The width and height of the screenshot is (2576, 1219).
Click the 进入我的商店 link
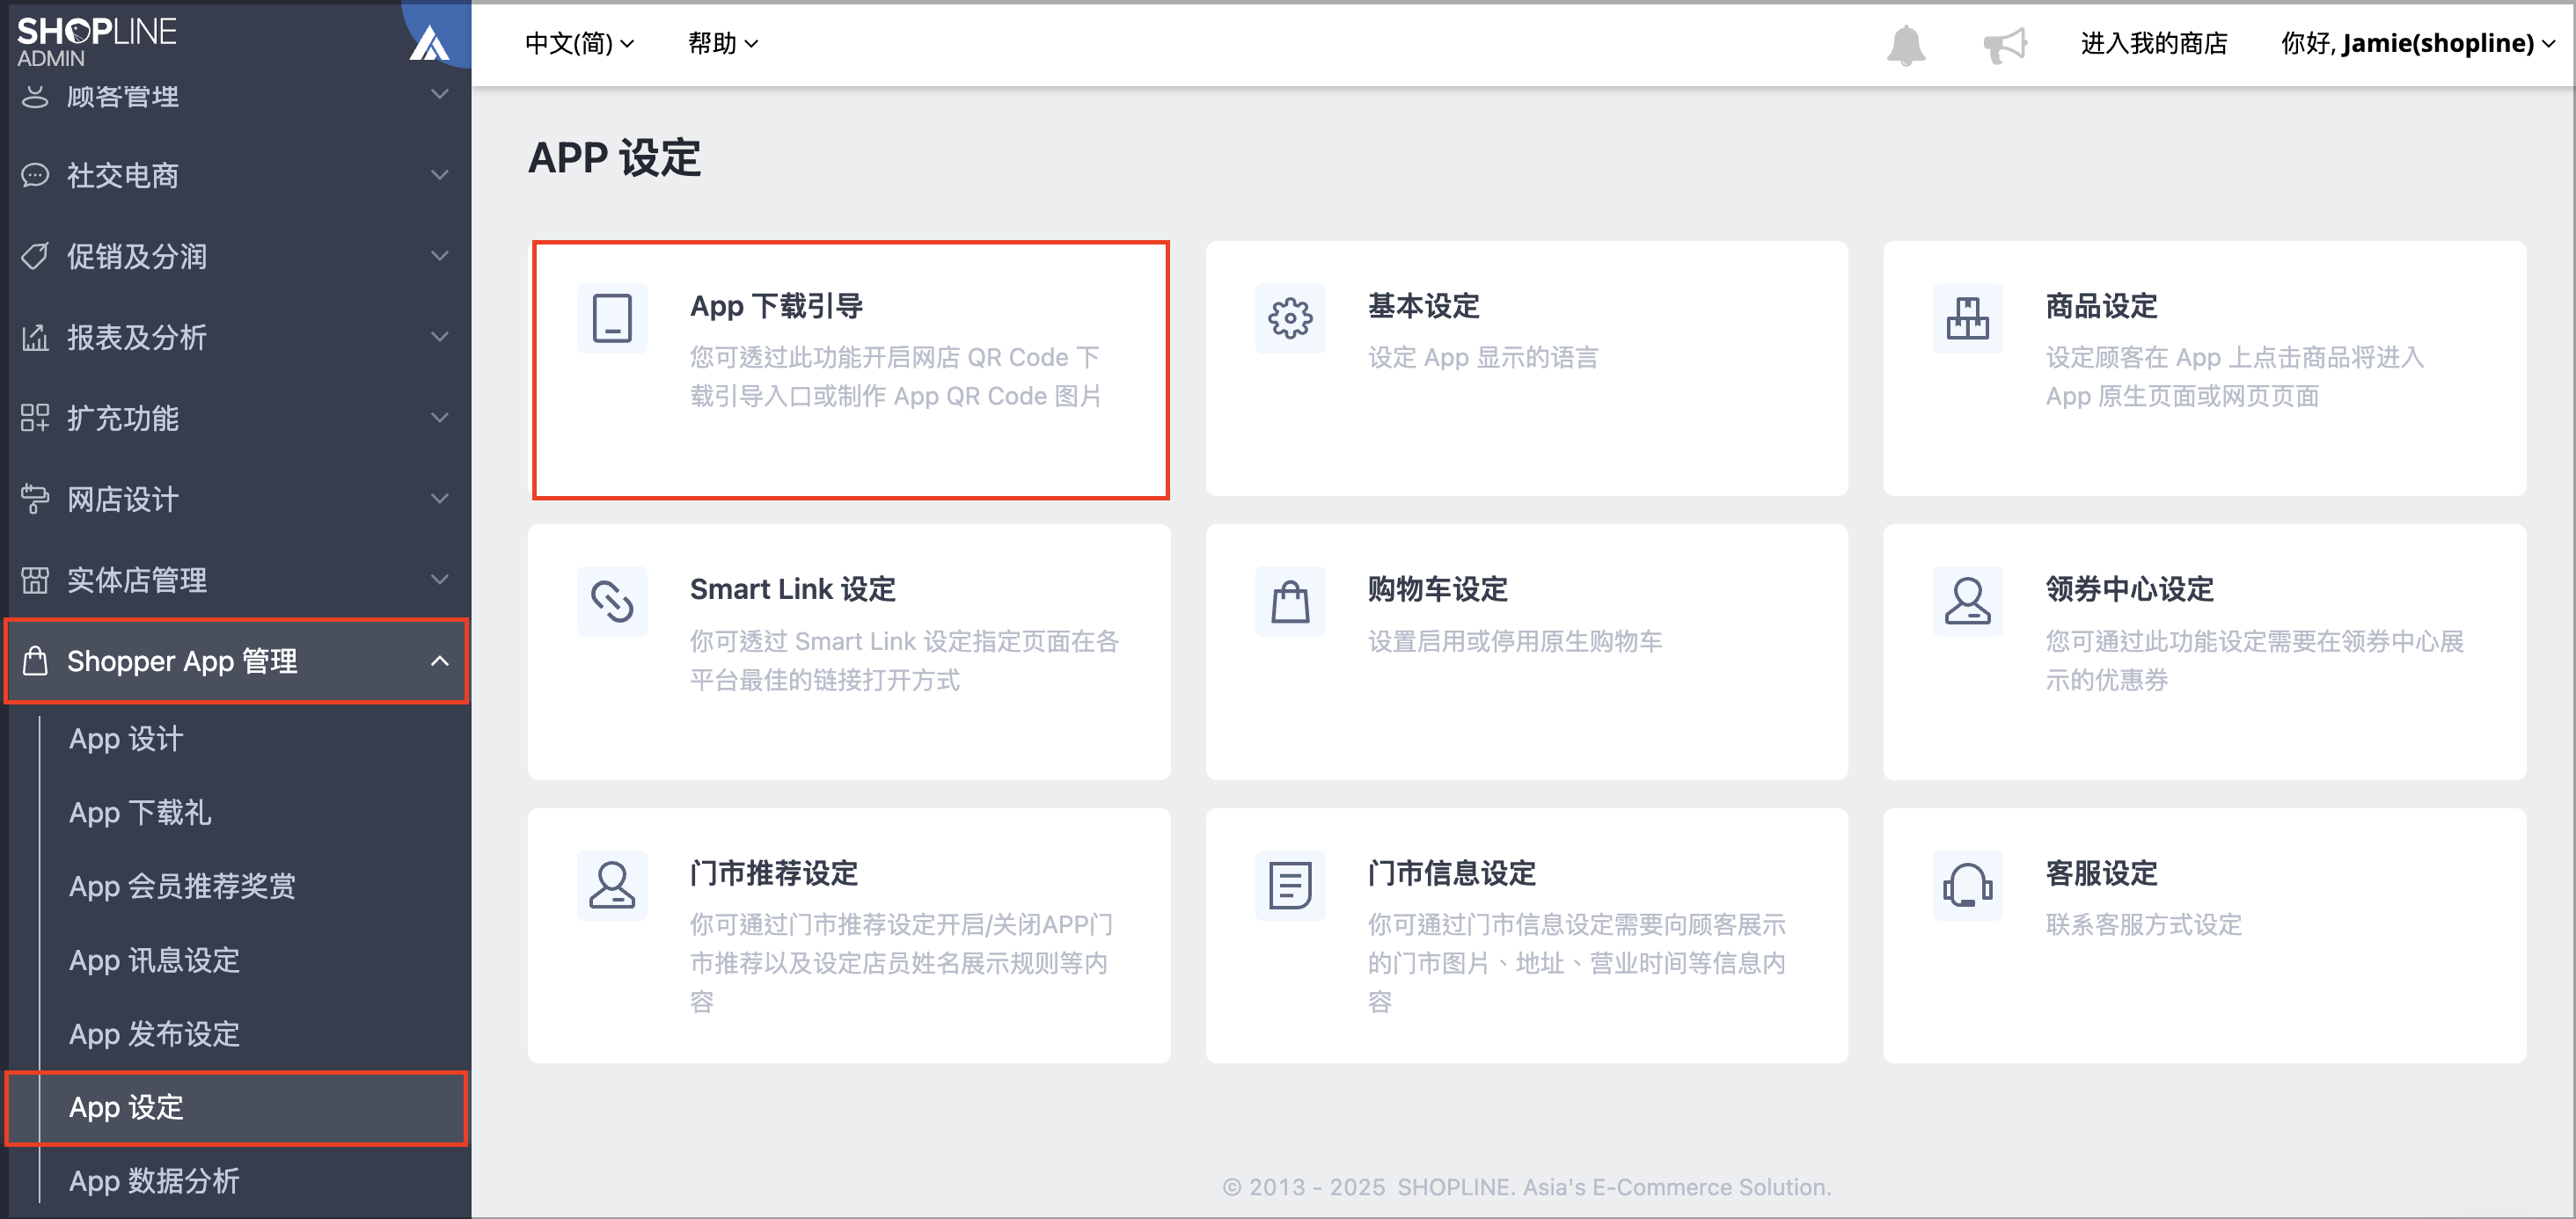coord(2154,43)
